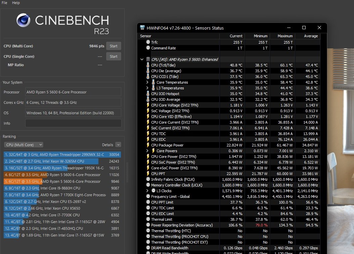Start the CPU (Multi Core) test
This screenshot has height=254, width=354.
coord(114,46)
